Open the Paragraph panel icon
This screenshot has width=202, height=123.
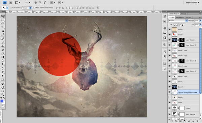(x=165, y=56)
